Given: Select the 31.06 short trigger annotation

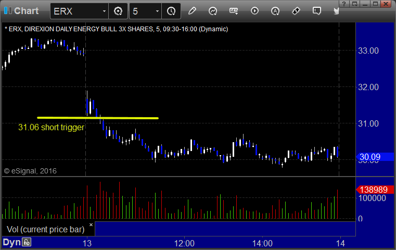Looking at the screenshot, I should pyautogui.click(x=51, y=127).
